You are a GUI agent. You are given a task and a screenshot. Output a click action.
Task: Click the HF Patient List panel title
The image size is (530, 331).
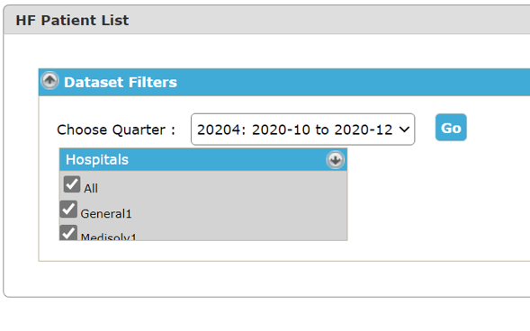[x=72, y=21]
